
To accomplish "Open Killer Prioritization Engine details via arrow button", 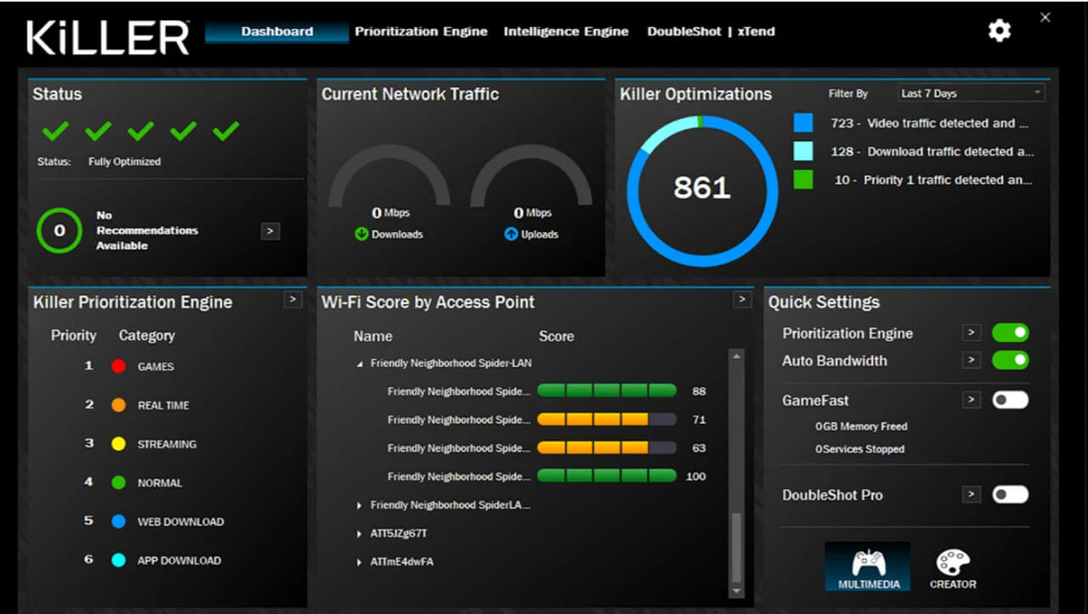I will pyautogui.click(x=292, y=299).
